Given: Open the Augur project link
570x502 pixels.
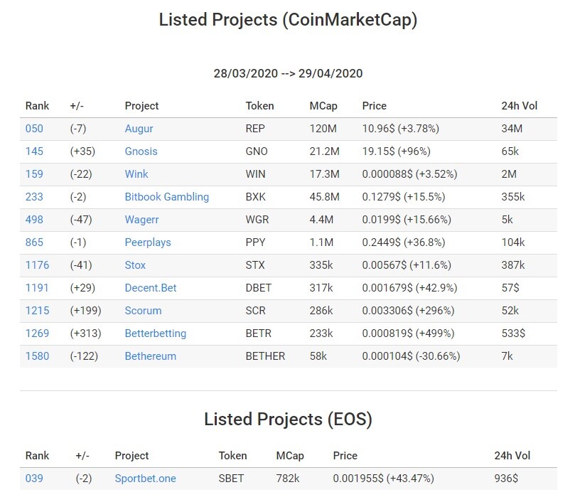Looking at the screenshot, I should pyautogui.click(x=139, y=129).
